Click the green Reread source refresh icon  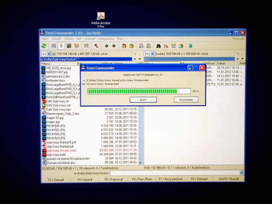[44, 46]
